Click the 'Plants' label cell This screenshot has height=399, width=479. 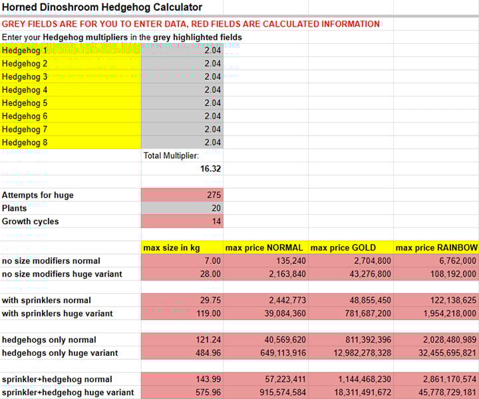(x=71, y=208)
